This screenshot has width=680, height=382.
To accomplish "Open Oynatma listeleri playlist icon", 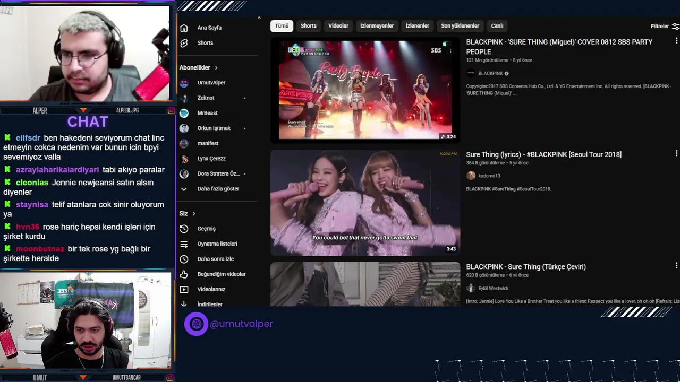I will pos(184,244).
